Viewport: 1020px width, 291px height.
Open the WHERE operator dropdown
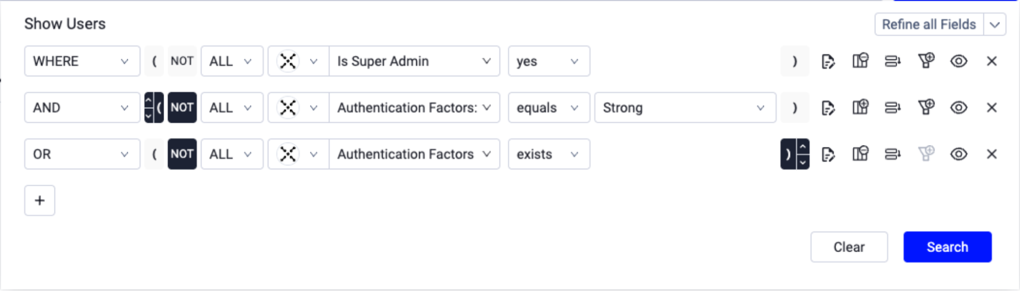point(82,61)
